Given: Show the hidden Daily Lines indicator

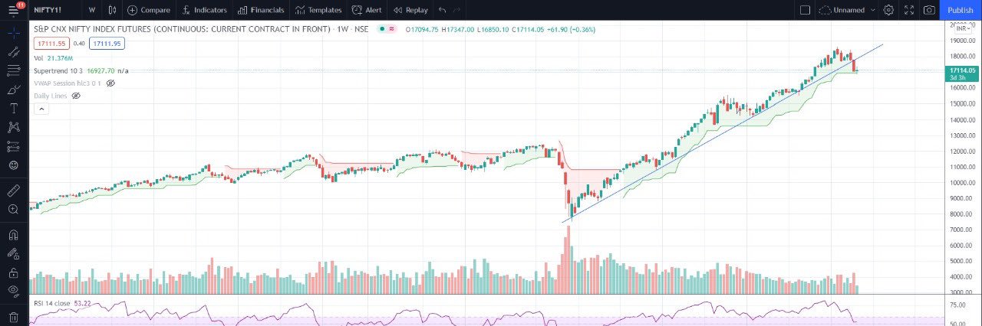Looking at the screenshot, I should pyautogui.click(x=76, y=96).
